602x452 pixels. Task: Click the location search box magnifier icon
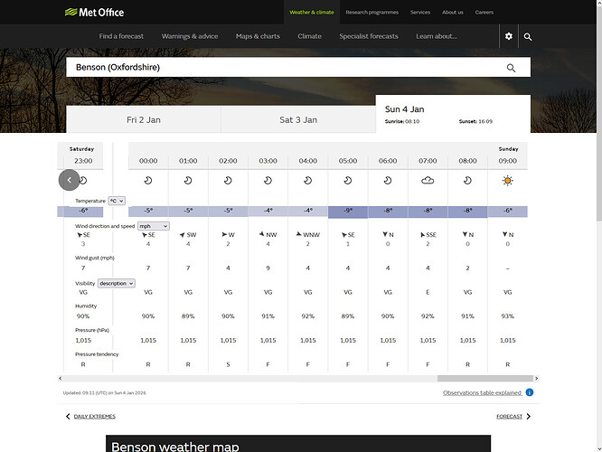coord(511,68)
